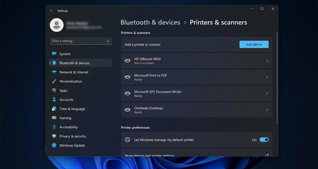
Task: Click the Accounts person icon
Action: click(x=54, y=100)
